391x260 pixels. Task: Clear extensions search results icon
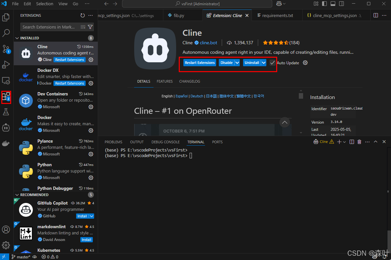83,27
